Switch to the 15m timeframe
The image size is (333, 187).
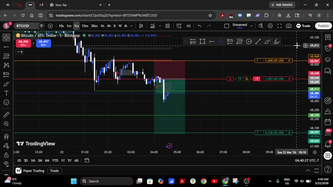click(x=85, y=26)
